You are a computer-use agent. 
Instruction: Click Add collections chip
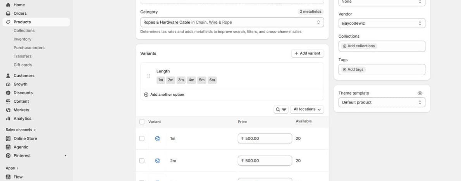tap(359, 46)
